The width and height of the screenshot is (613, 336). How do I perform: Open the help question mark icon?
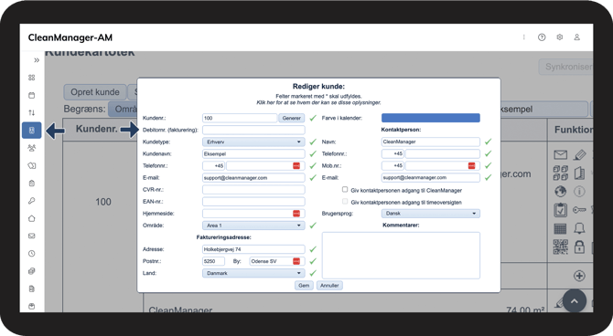(x=542, y=37)
